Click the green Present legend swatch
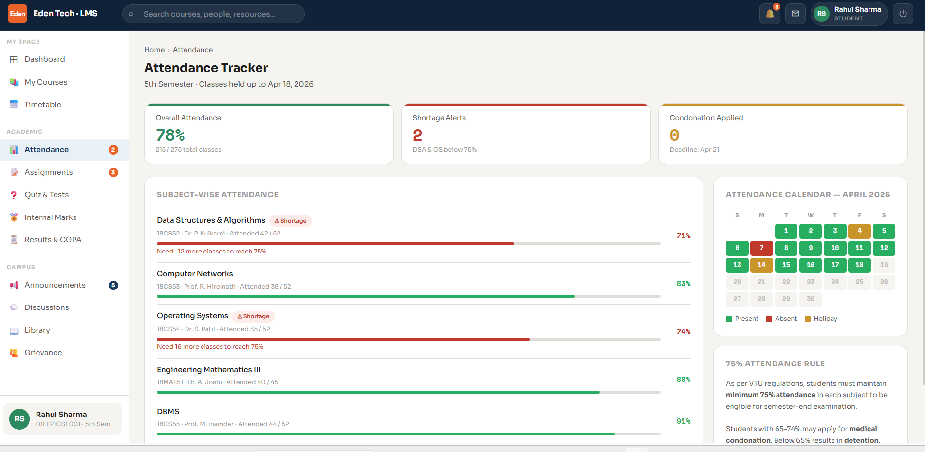Screen dimensions: 925x452 pyautogui.click(x=729, y=319)
